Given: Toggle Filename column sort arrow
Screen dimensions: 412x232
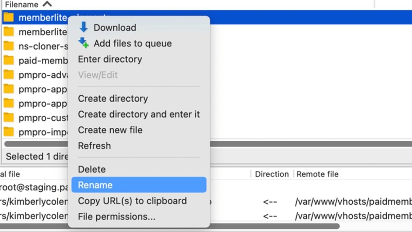Looking at the screenshot, I should point(47,4).
